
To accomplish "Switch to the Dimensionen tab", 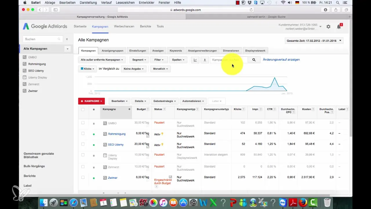I will coord(231,51).
